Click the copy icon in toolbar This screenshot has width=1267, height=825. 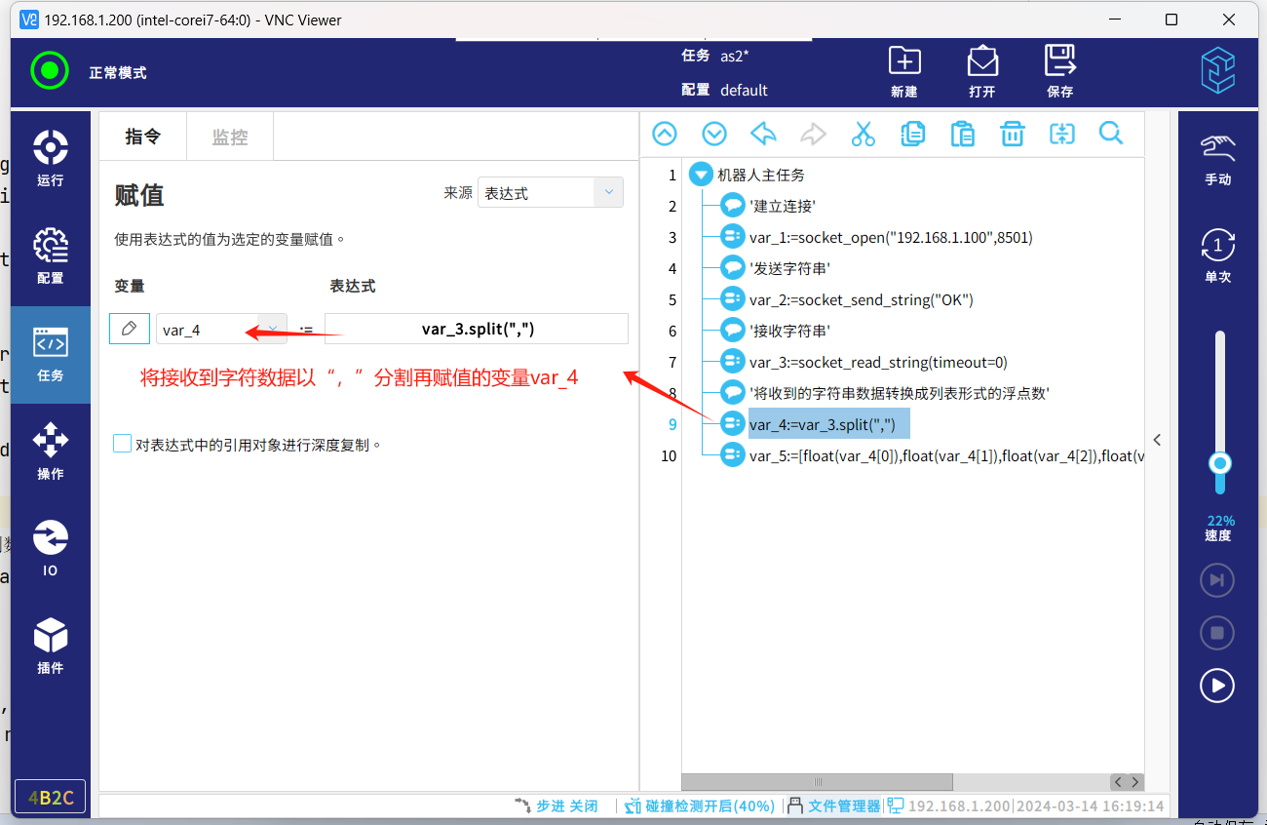[913, 134]
